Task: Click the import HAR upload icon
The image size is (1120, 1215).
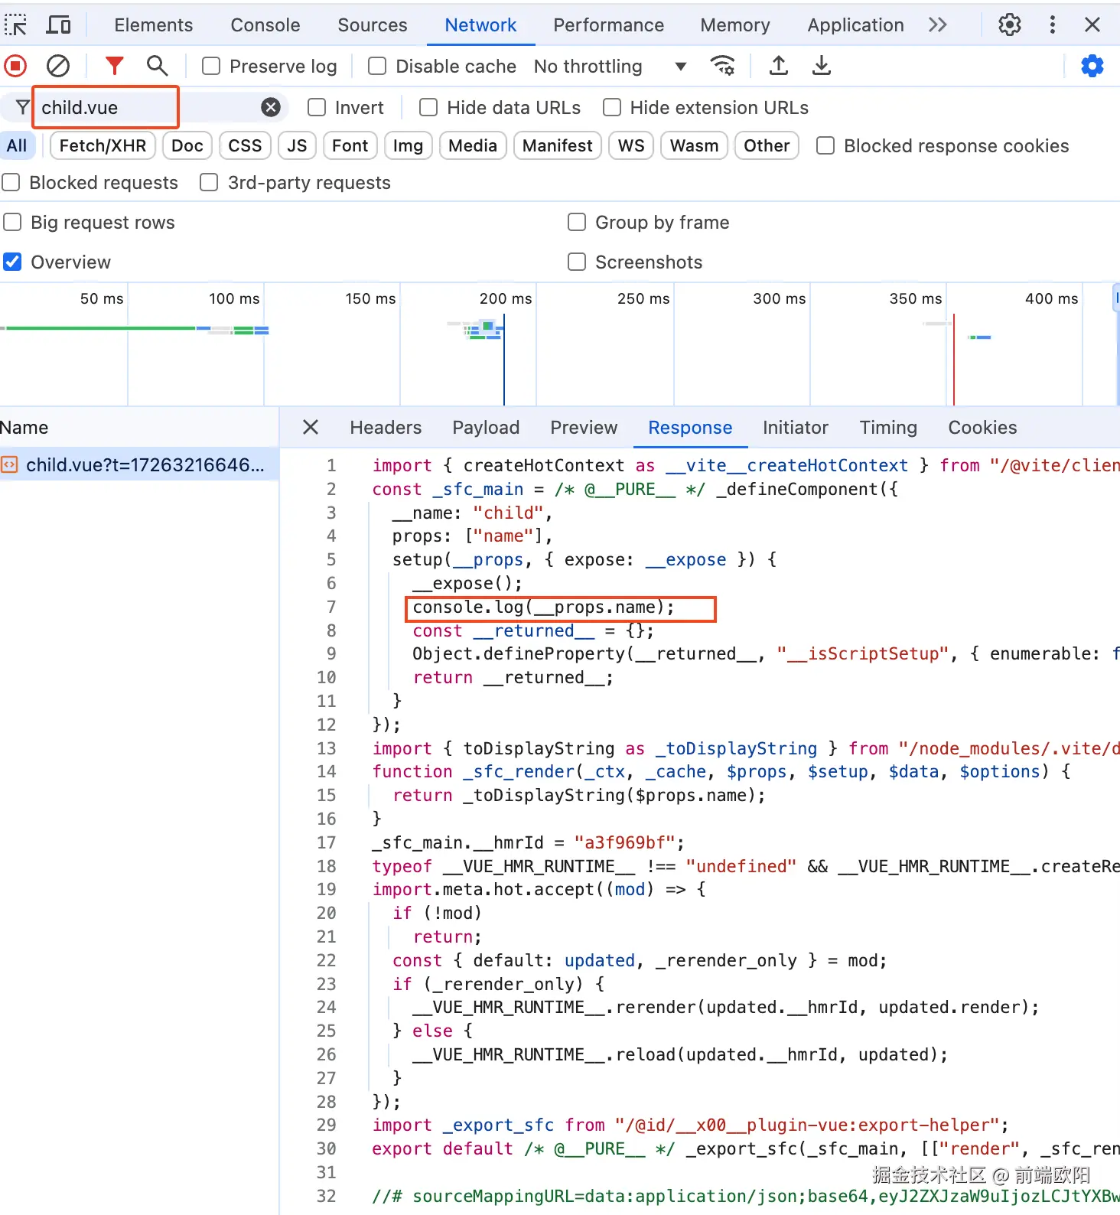Action: click(x=778, y=67)
